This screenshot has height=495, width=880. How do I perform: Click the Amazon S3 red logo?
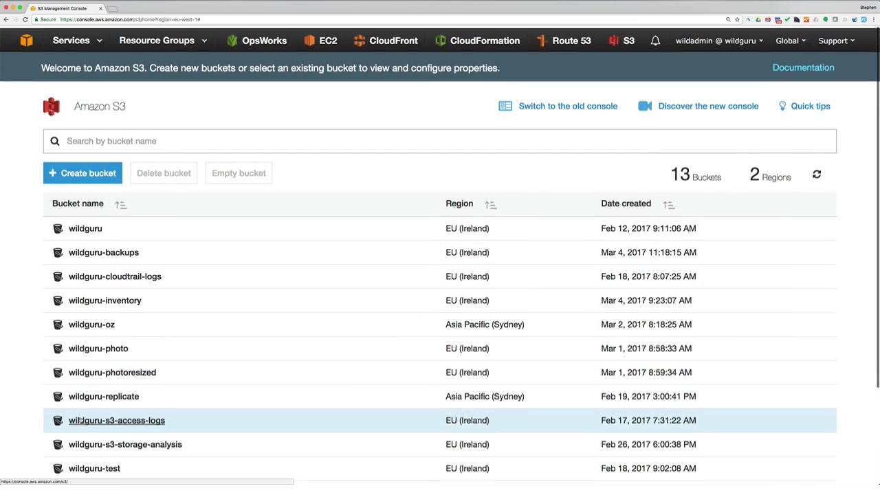52,107
